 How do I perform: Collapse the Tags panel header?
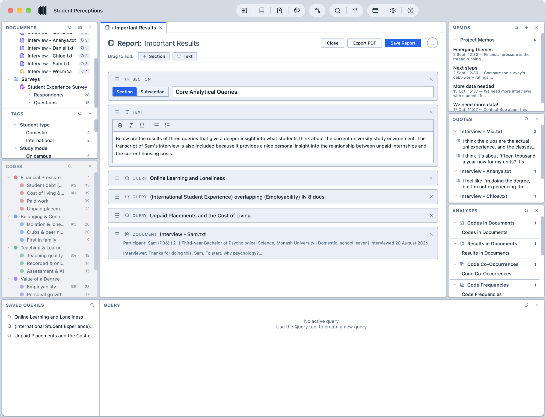[x=8, y=114]
